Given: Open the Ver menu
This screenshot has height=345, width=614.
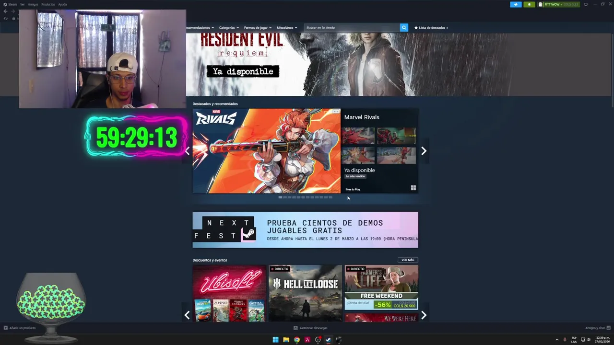Looking at the screenshot, I should [22, 4].
